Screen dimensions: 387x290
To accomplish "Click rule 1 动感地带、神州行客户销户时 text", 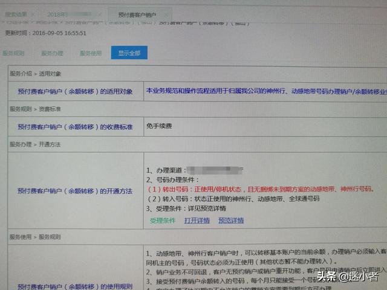I will click(x=266, y=256).
